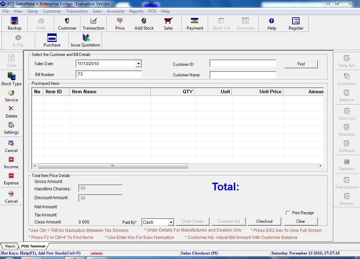This screenshot has height=259, width=360.
Task: Click the Issue Quotation icon
Action: pyautogui.click(x=85, y=40)
